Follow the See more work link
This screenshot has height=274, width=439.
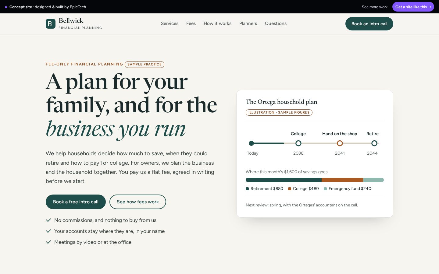pos(375,7)
